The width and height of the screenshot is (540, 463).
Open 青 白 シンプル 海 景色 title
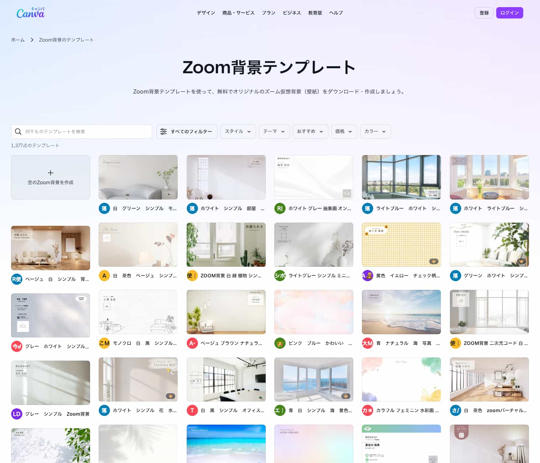pos(320,410)
